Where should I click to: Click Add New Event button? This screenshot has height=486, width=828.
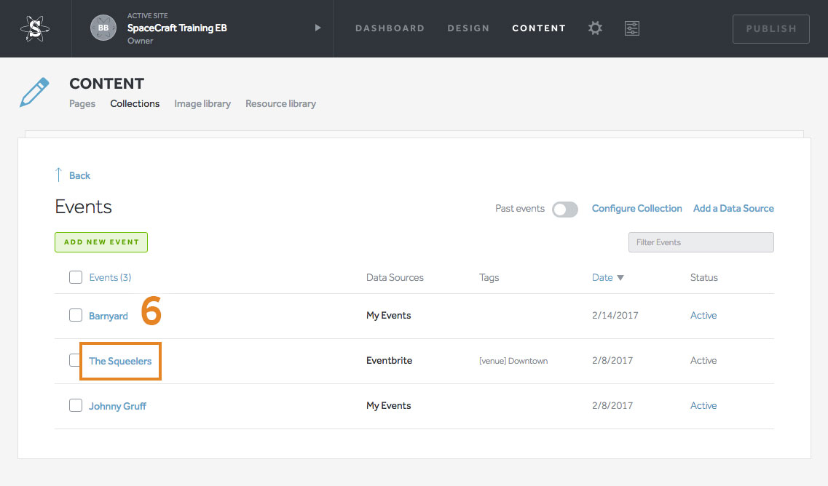click(100, 242)
